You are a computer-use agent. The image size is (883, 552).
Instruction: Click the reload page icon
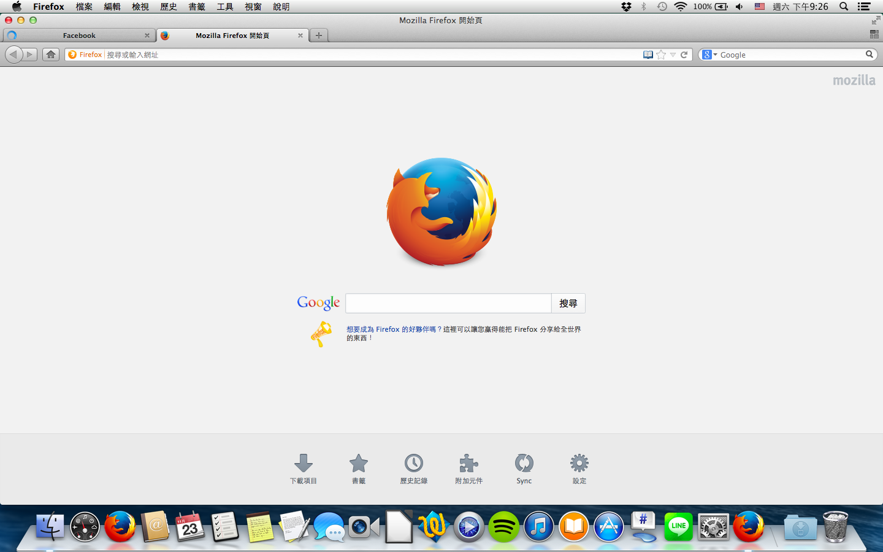tap(684, 55)
